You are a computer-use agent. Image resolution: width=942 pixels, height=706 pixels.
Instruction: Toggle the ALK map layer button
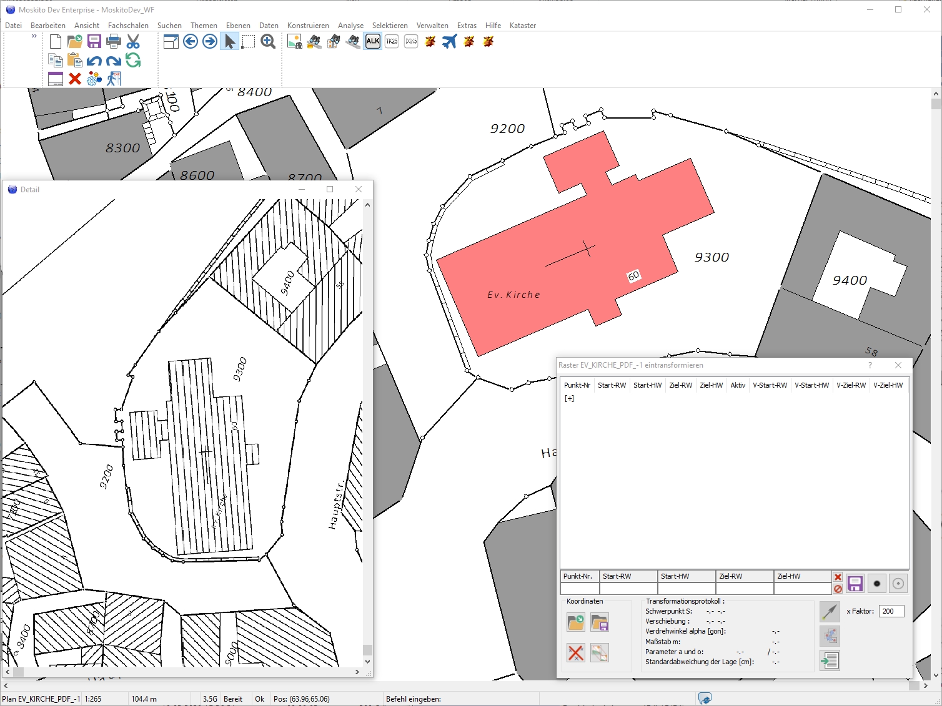coord(373,42)
